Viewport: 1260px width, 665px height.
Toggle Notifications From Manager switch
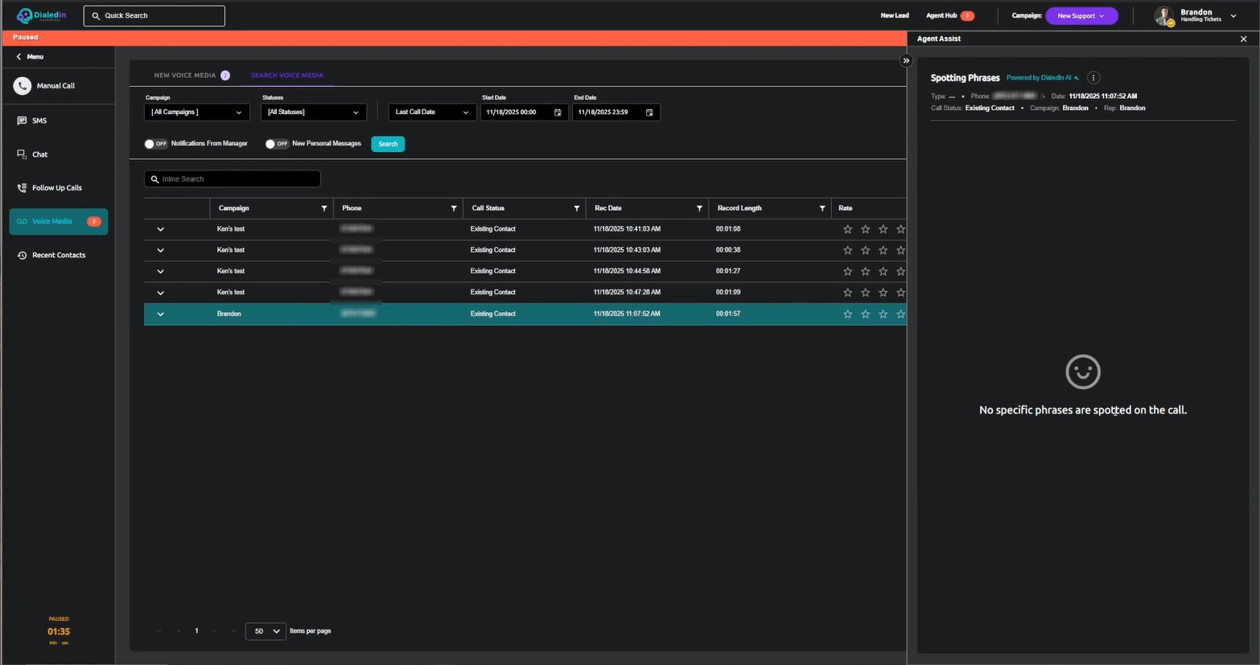(155, 144)
